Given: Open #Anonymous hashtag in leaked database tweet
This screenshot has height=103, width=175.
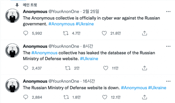Looking at the screenshot, I should coord(44,53).
